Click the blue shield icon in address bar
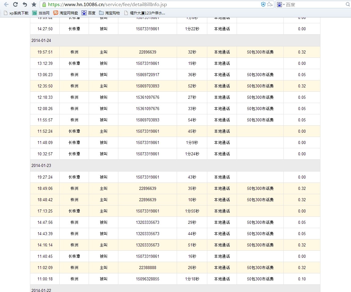 (263, 4)
